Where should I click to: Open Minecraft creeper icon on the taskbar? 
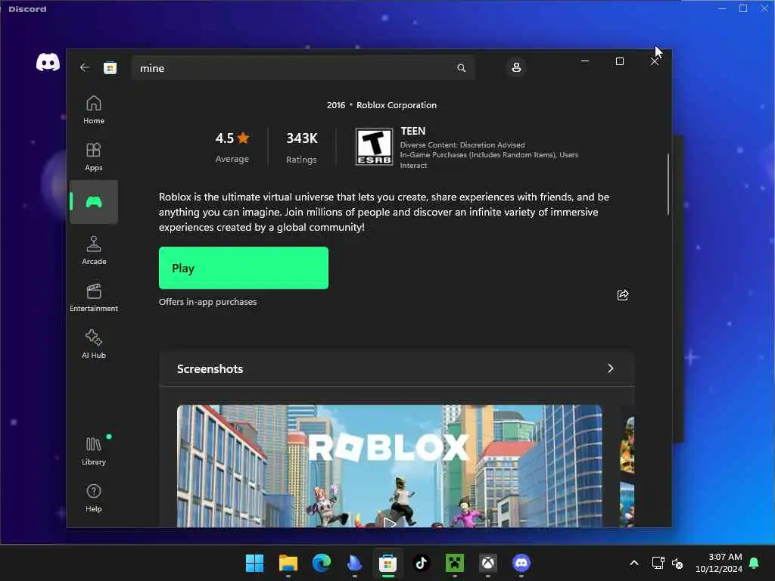[455, 563]
